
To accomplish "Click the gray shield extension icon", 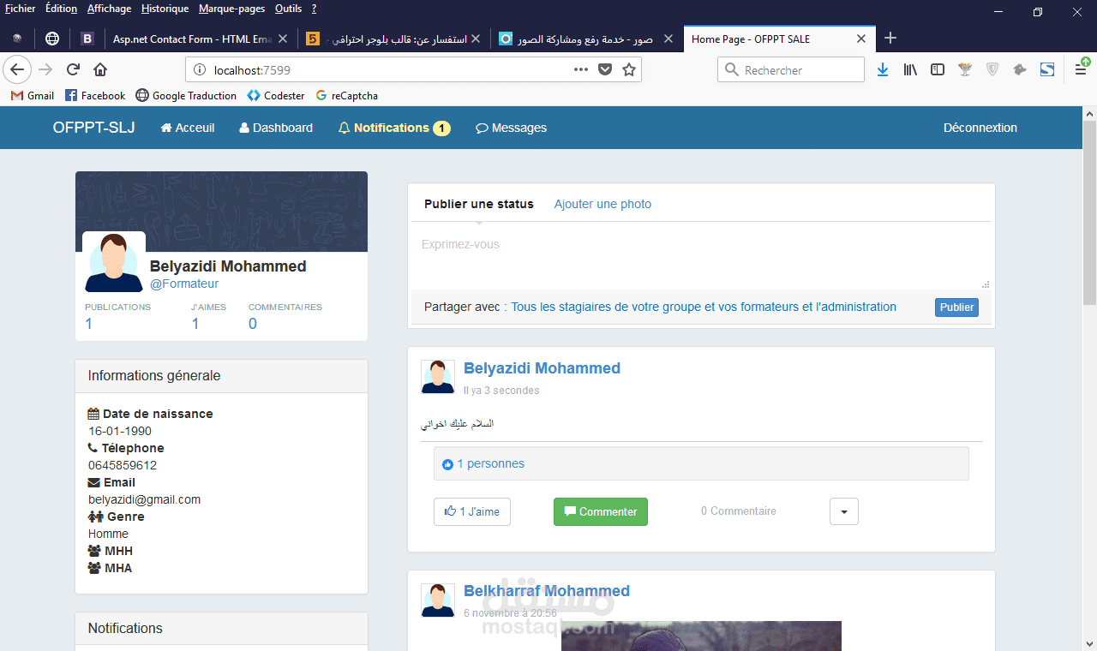I will click(992, 69).
